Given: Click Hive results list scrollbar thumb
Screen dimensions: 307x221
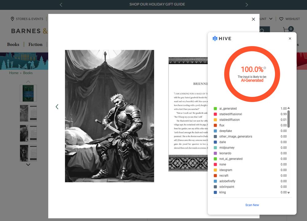Looking at the screenshot, I should tap(289, 119).
